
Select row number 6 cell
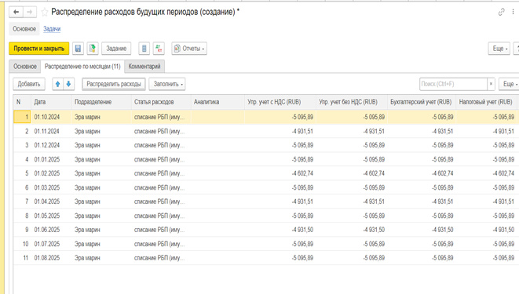(22, 187)
